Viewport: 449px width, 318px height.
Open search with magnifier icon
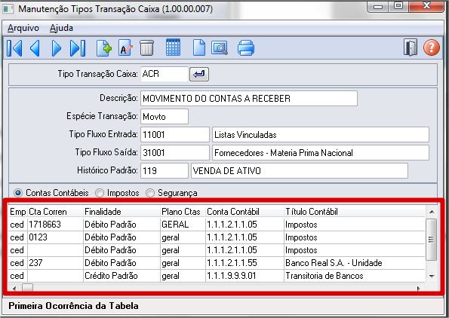220,47
